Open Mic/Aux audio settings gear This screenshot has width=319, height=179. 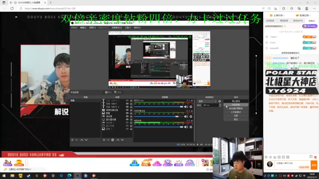pos(191,107)
